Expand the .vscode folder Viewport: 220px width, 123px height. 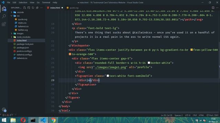tap(11, 12)
